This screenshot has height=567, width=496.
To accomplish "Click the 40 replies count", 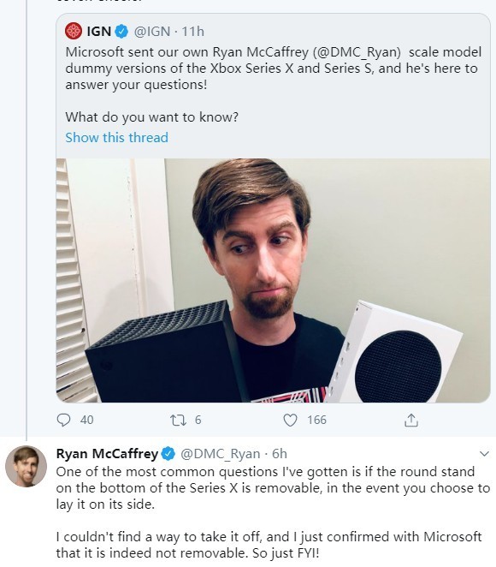I will coord(86,421).
